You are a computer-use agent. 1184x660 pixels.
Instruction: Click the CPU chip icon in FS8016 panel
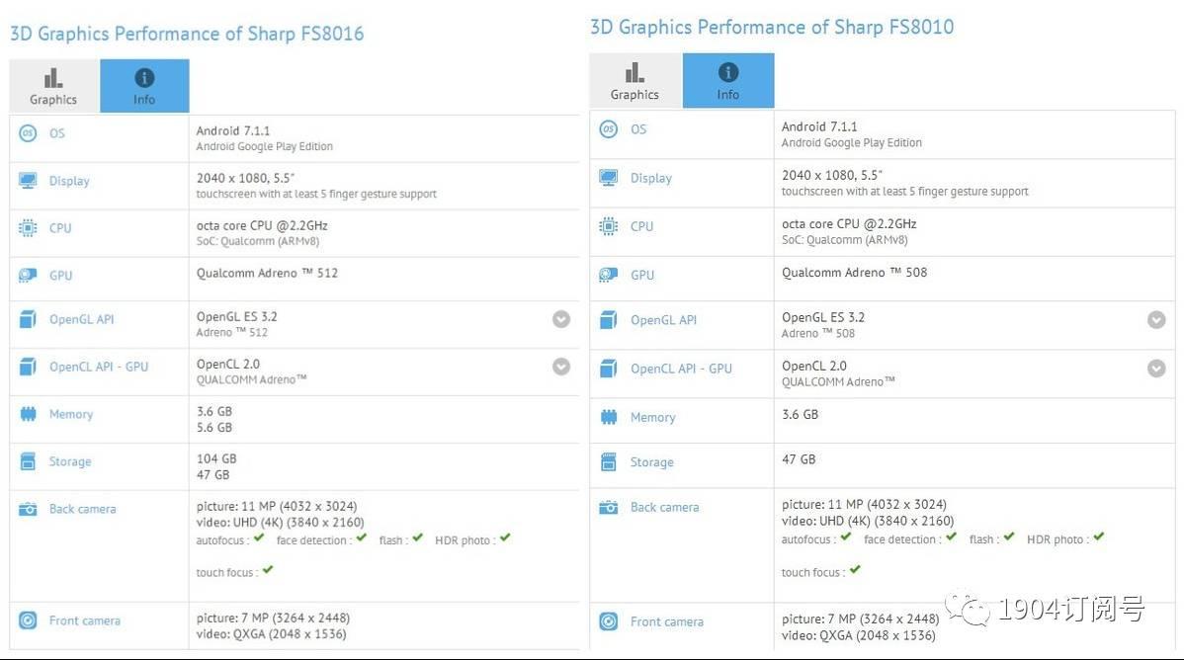[28, 228]
